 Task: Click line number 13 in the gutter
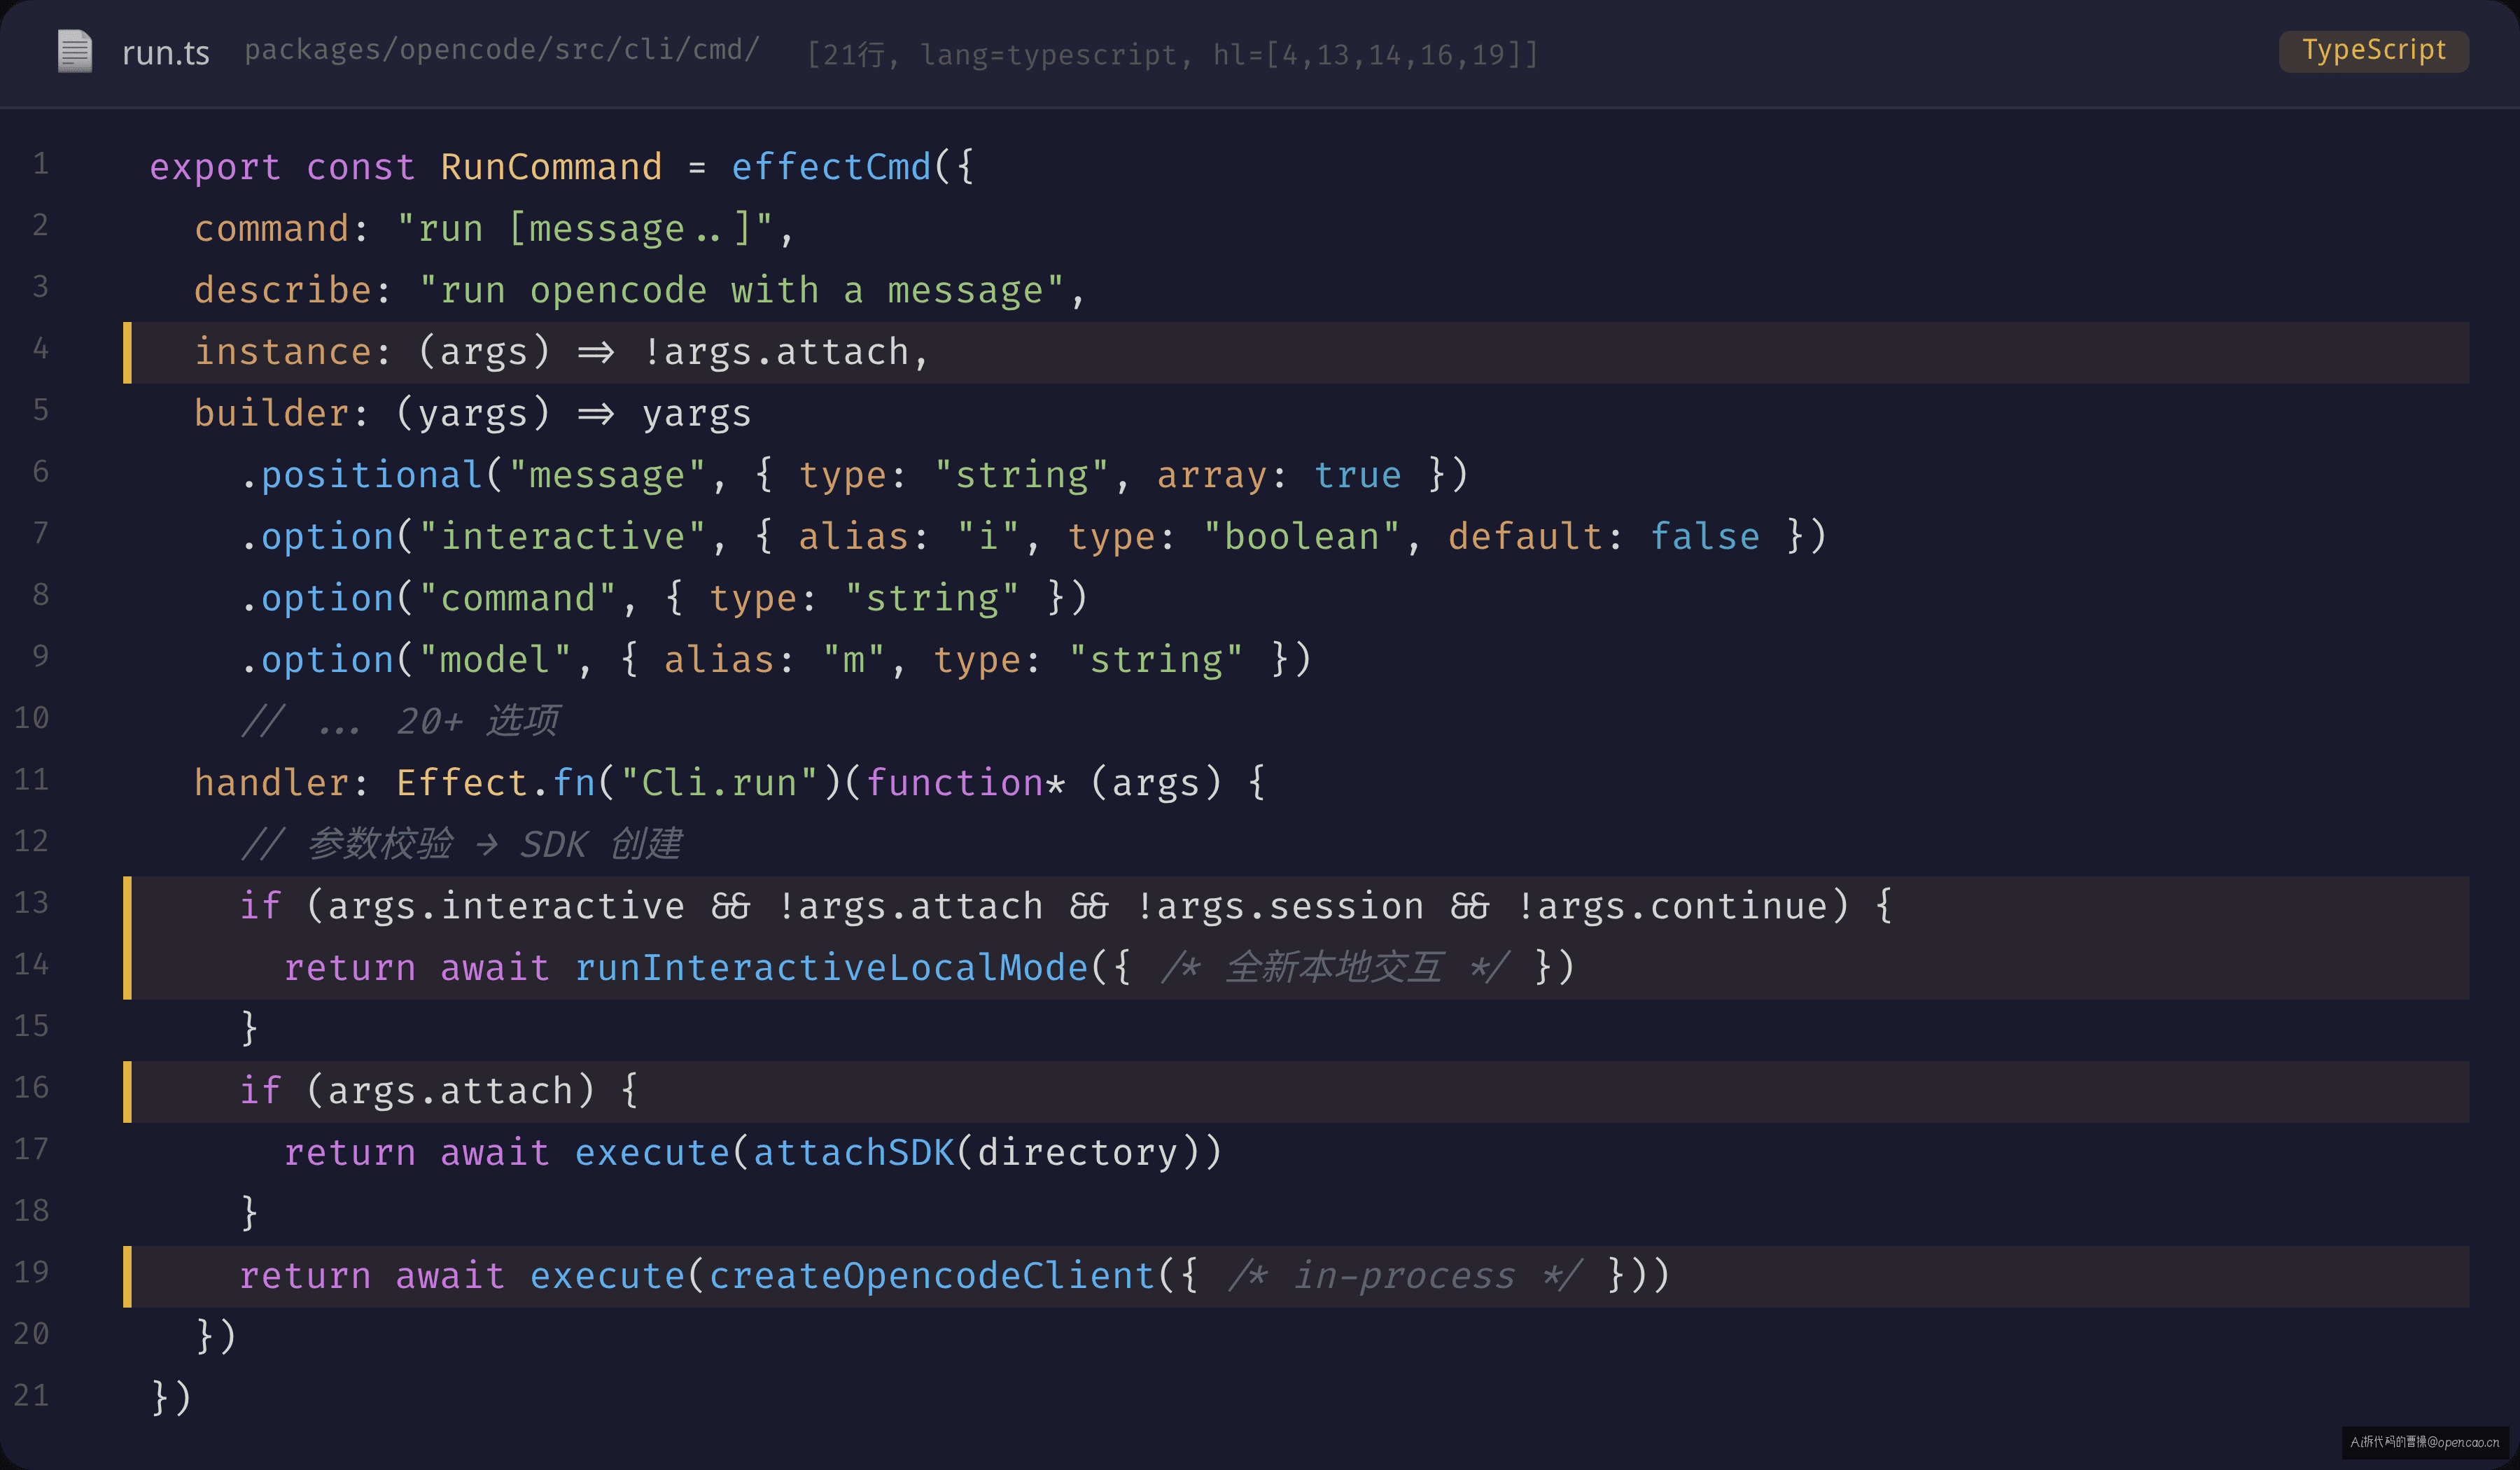(31, 902)
